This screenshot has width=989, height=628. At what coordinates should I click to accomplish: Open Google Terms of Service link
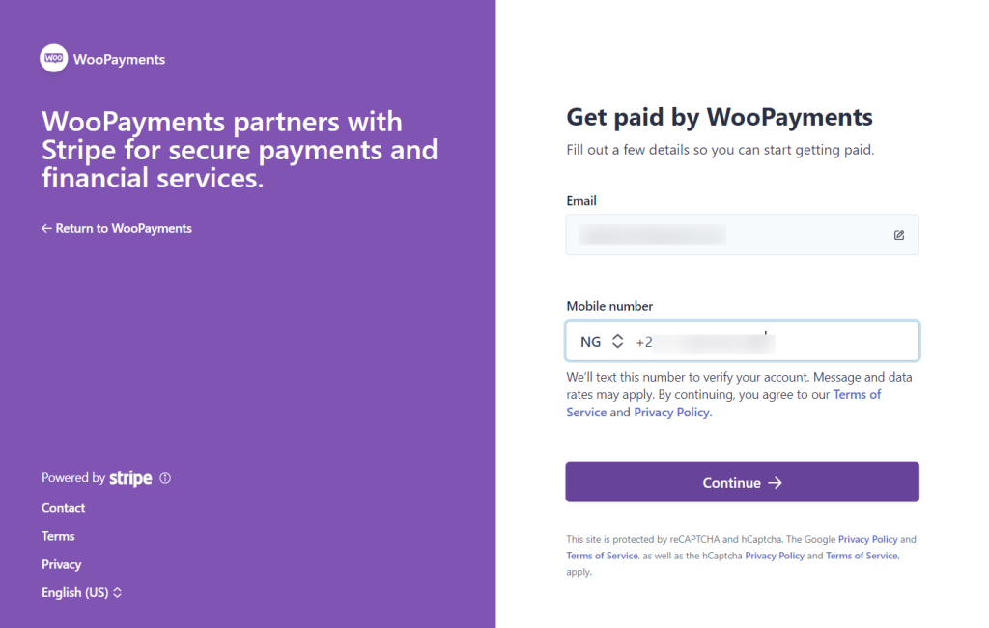[x=602, y=556]
